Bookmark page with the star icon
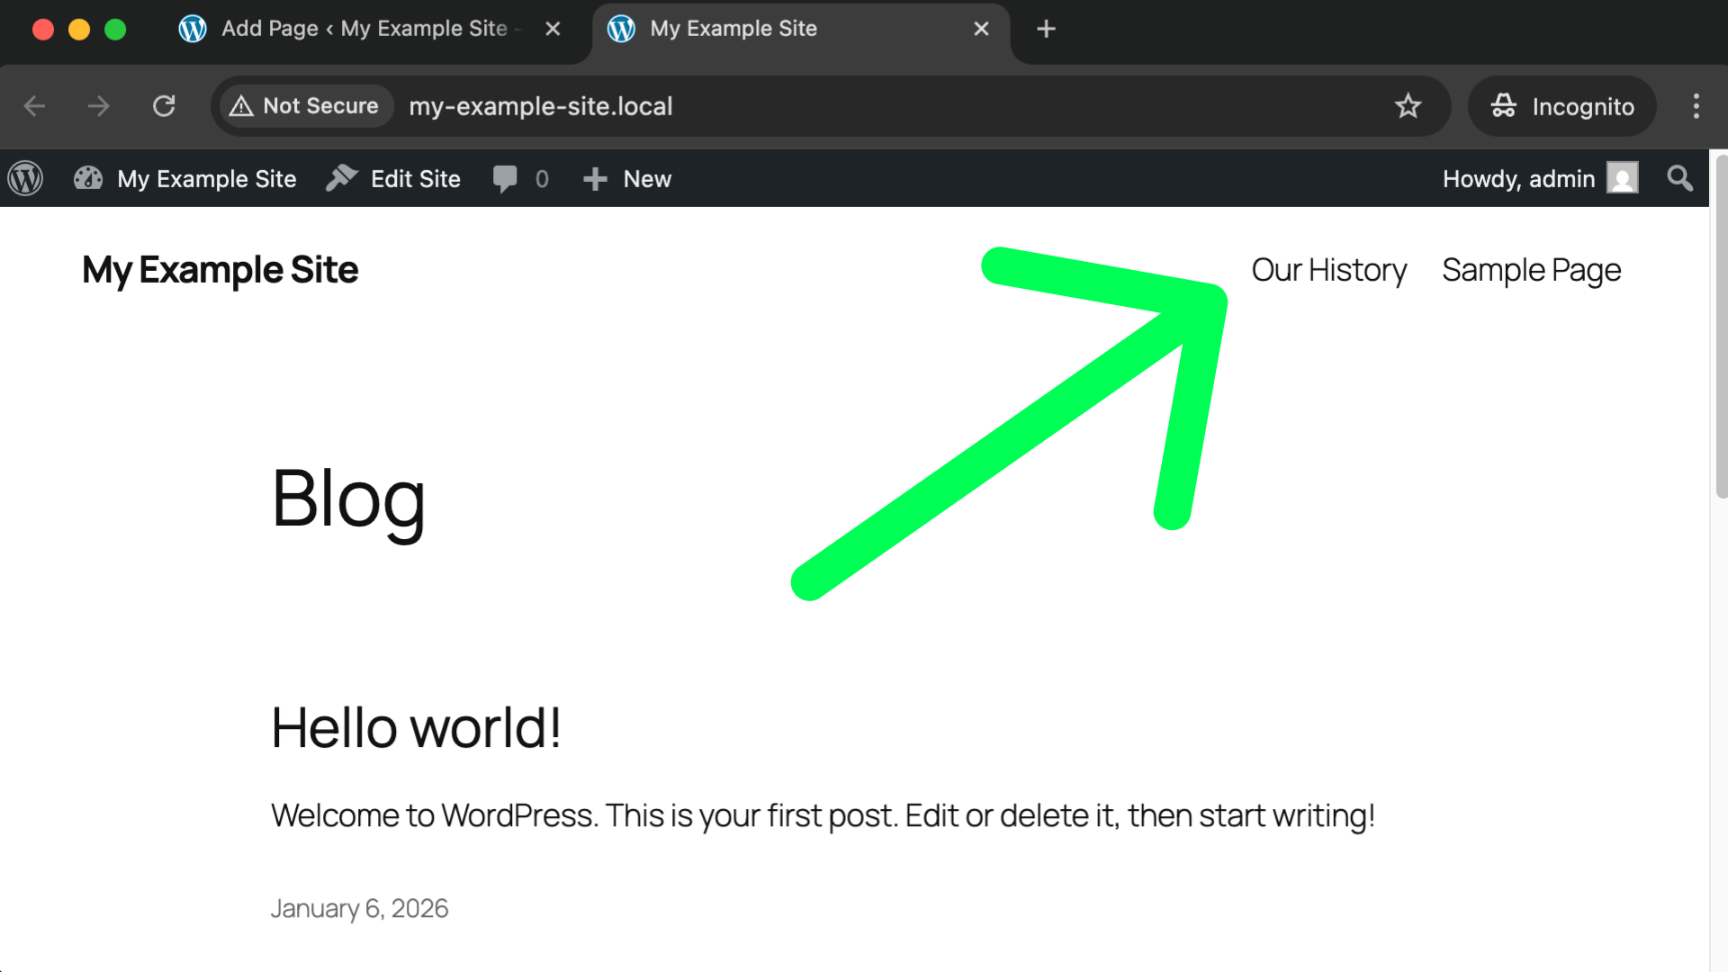This screenshot has height=972, width=1728. 1408,106
